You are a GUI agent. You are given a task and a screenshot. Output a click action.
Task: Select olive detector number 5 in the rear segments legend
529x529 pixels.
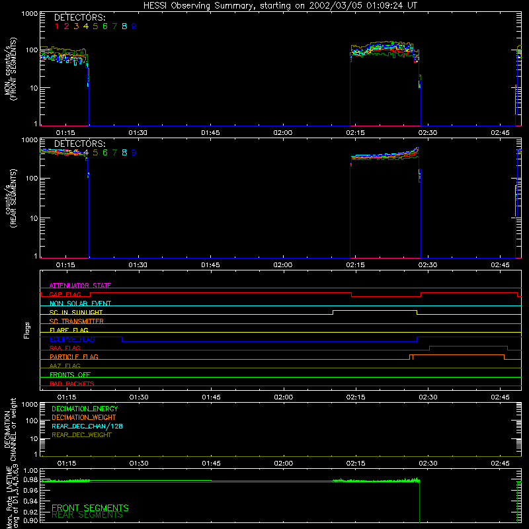95,153
